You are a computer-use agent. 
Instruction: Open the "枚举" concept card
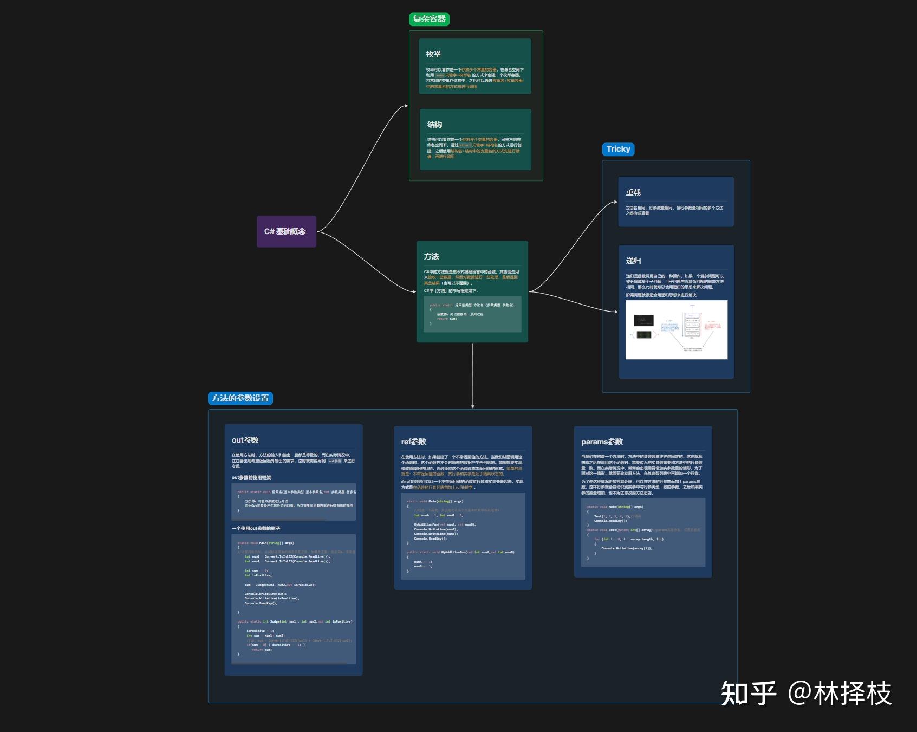(475, 65)
